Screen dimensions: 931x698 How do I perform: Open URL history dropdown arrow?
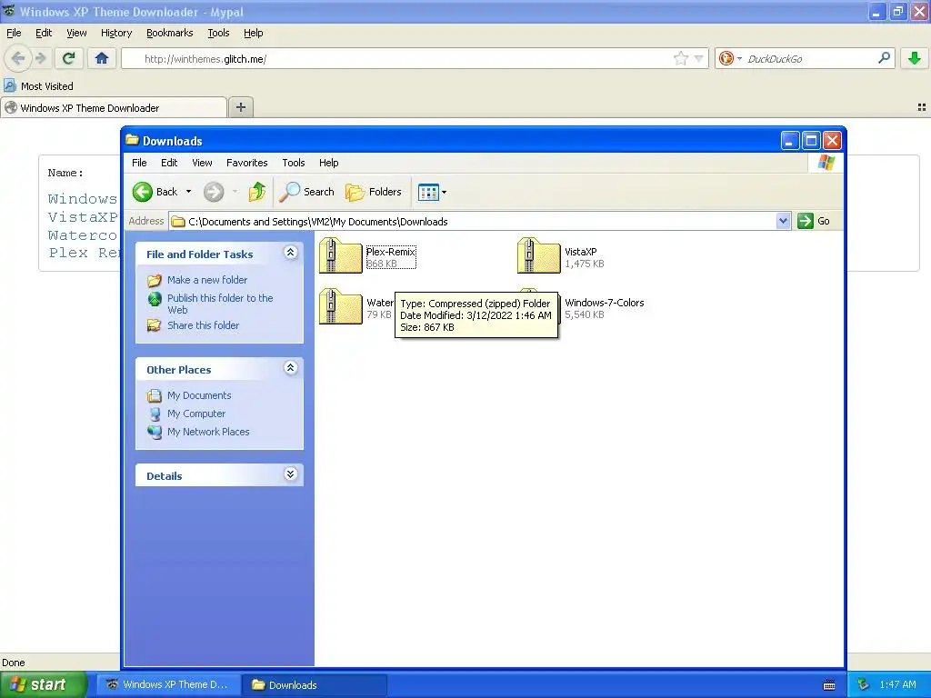click(x=699, y=58)
